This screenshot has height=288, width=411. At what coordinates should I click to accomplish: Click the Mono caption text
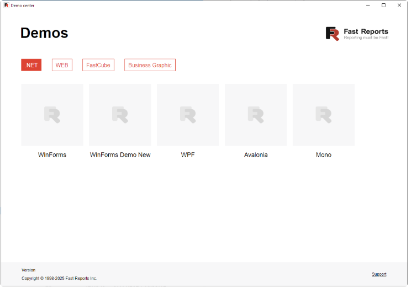324,155
